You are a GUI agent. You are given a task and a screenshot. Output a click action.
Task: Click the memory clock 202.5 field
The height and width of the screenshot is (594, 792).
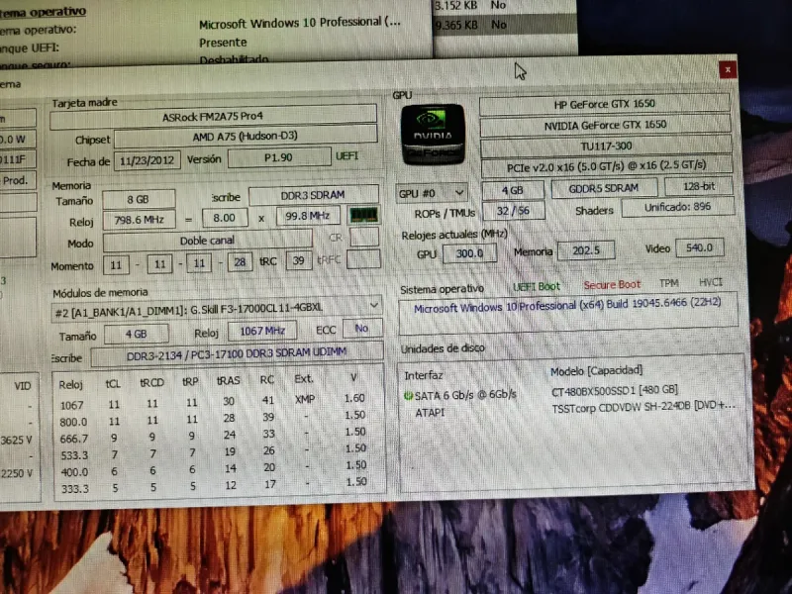586,250
